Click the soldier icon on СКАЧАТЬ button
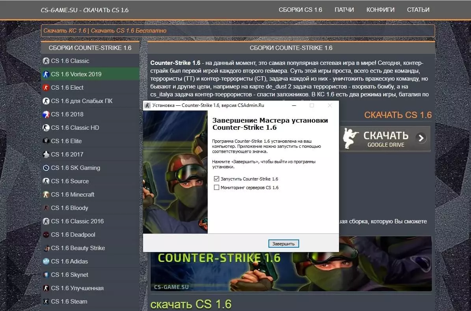Screen dimensions: 471x311 pyautogui.click(x=350, y=138)
